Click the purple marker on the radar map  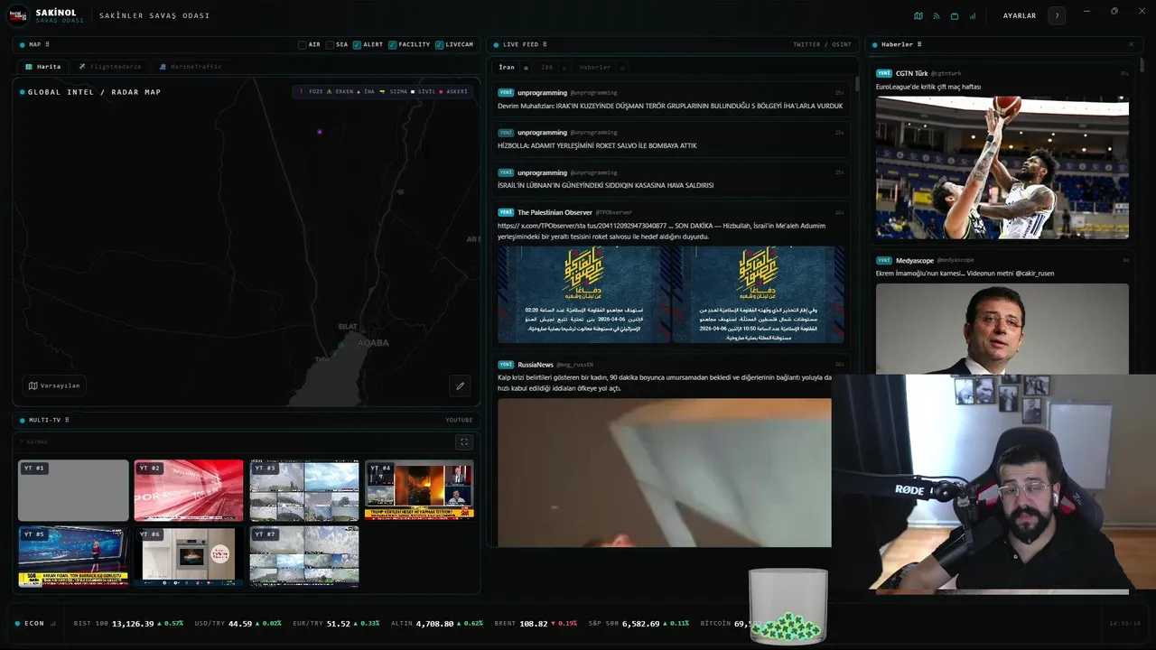[x=320, y=132]
